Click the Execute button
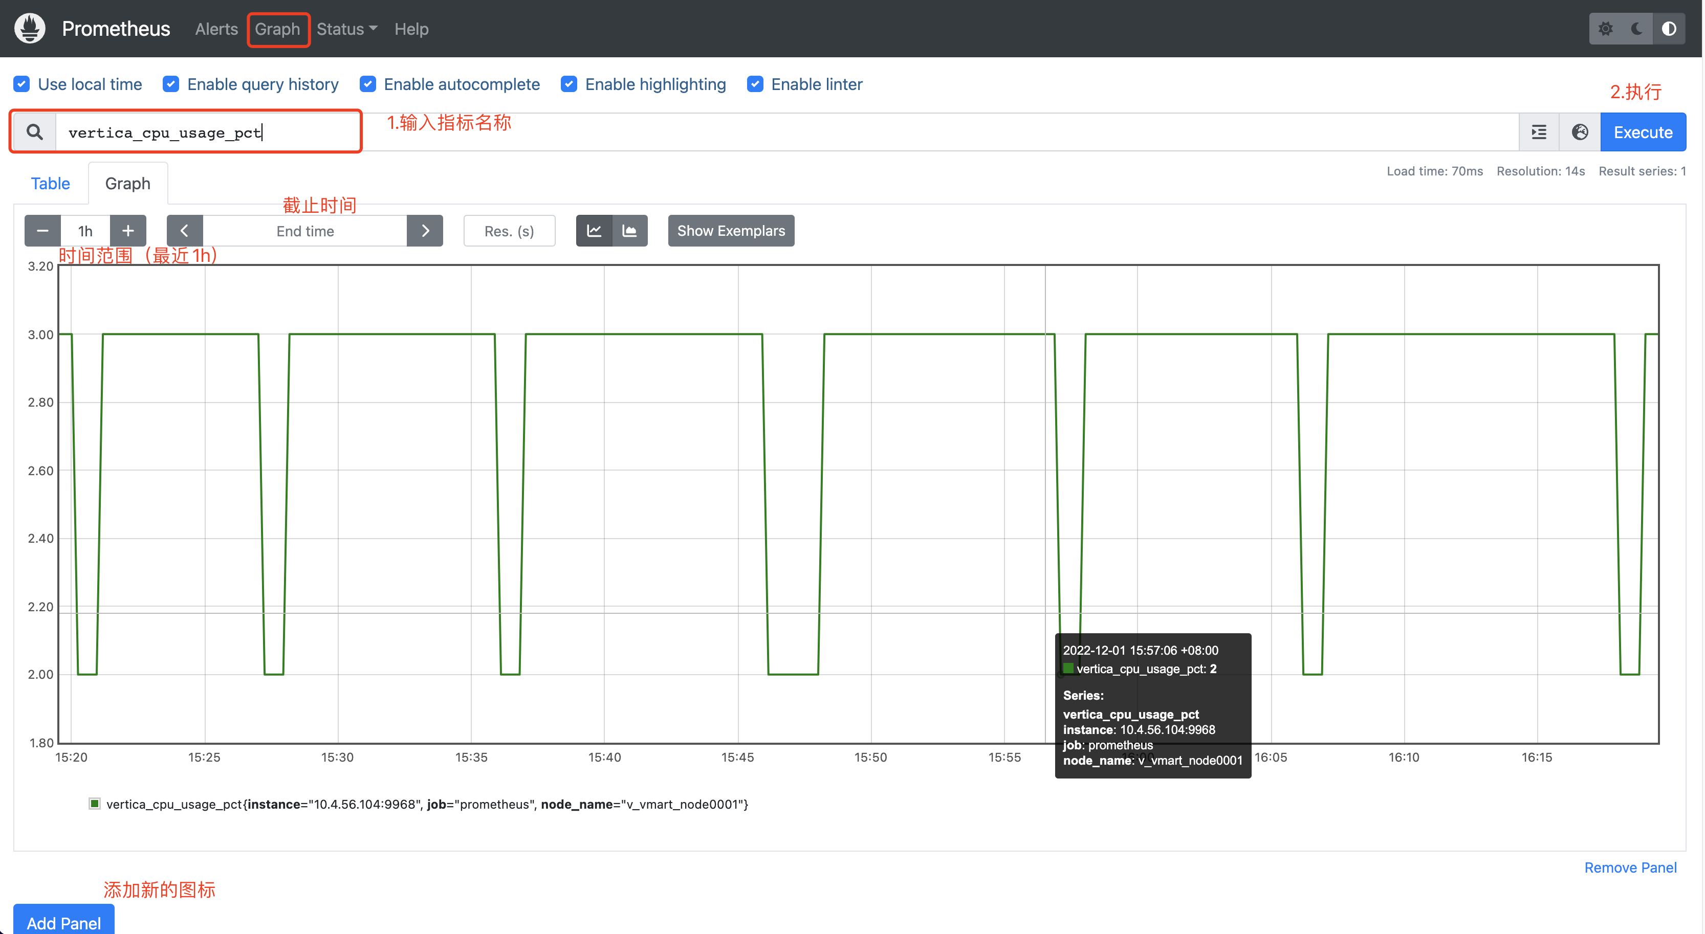This screenshot has width=1705, height=934. point(1642,132)
